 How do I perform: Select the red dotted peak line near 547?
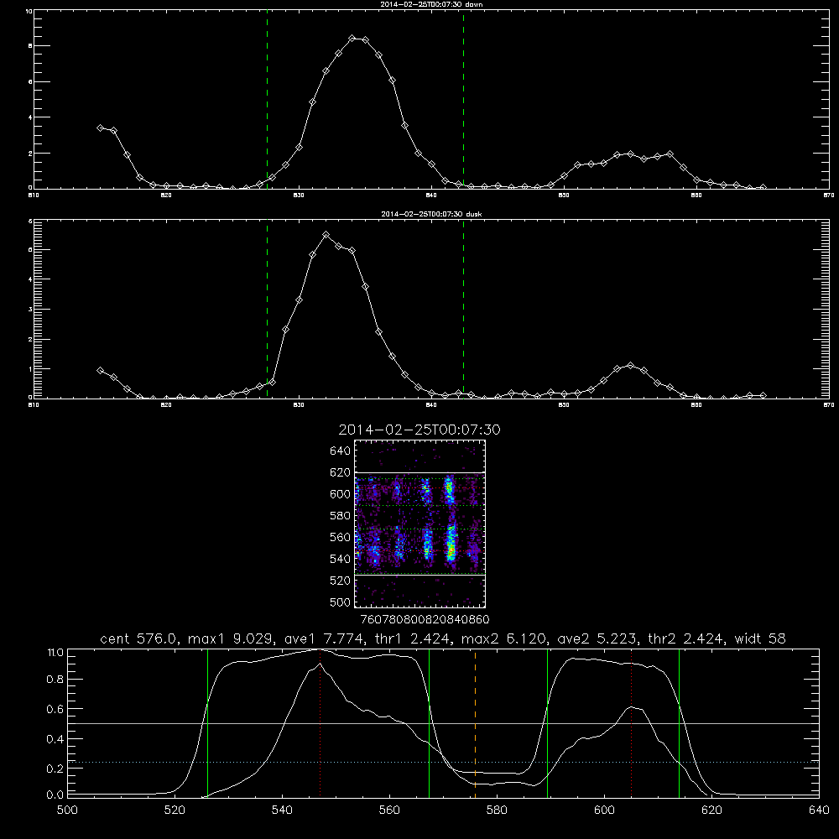(x=320, y=722)
